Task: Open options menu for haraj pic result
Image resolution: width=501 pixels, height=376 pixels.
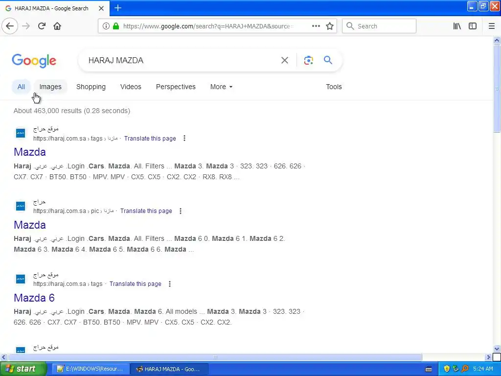Action: pyautogui.click(x=181, y=211)
